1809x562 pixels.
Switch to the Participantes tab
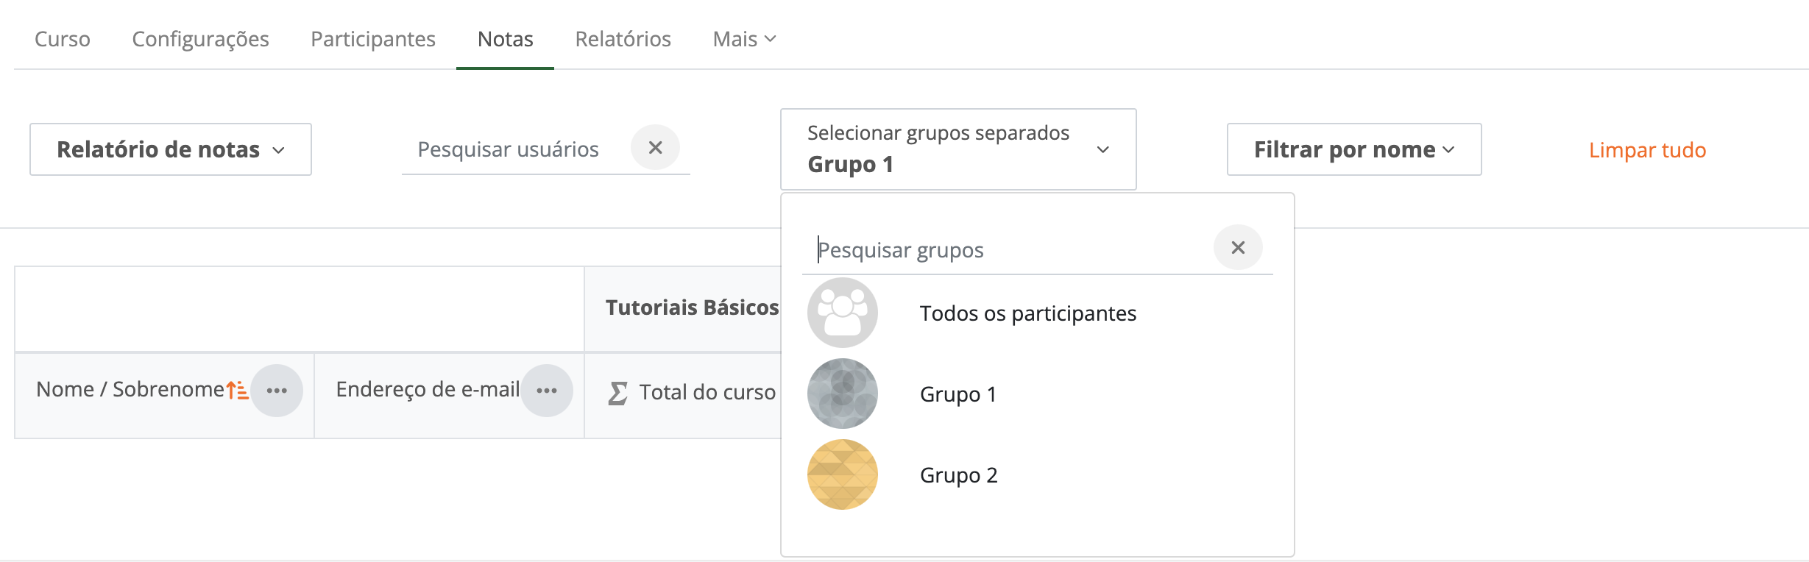tap(373, 39)
